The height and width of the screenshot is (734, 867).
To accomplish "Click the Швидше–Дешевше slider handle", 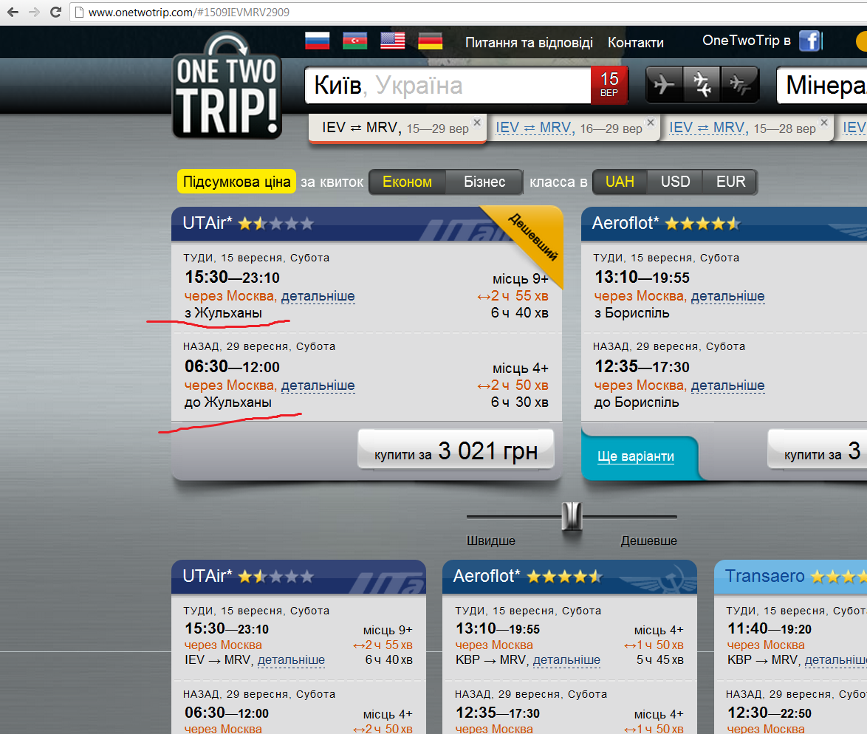I will (x=572, y=516).
